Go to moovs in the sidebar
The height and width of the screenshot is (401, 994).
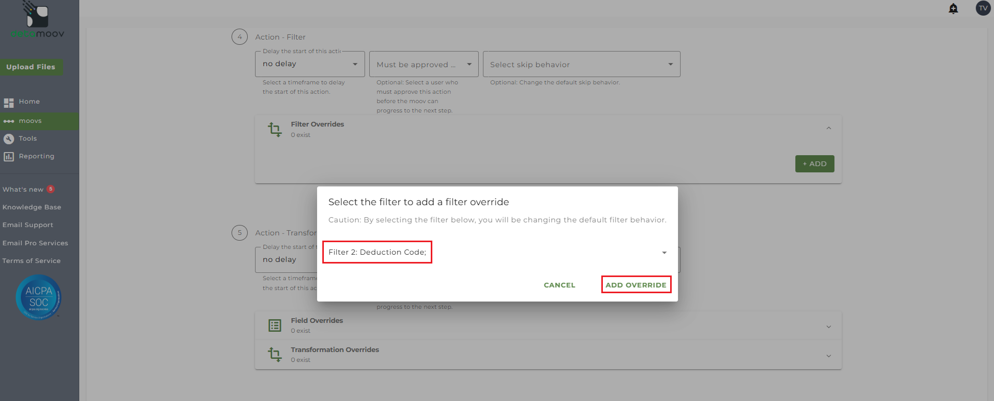point(30,121)
